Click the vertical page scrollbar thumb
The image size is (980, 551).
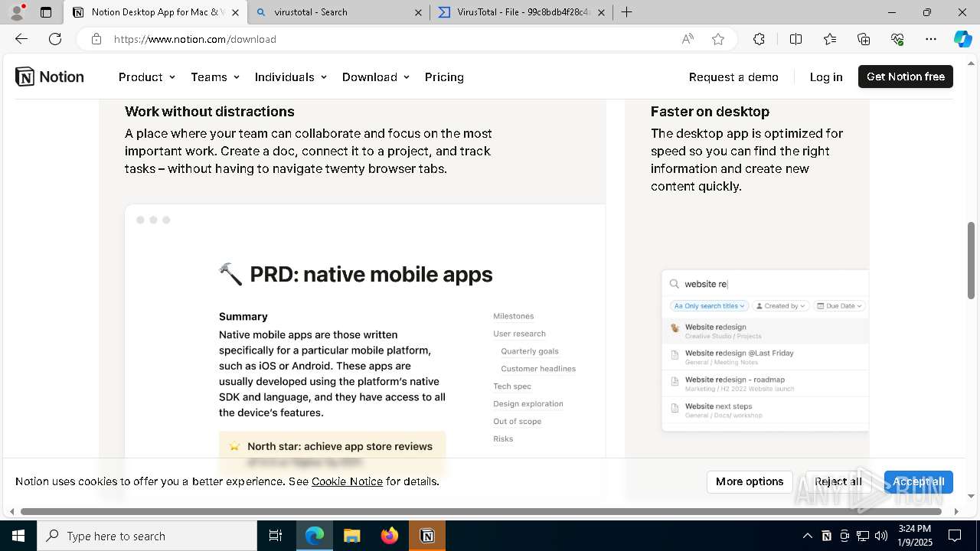pos(972,261)
